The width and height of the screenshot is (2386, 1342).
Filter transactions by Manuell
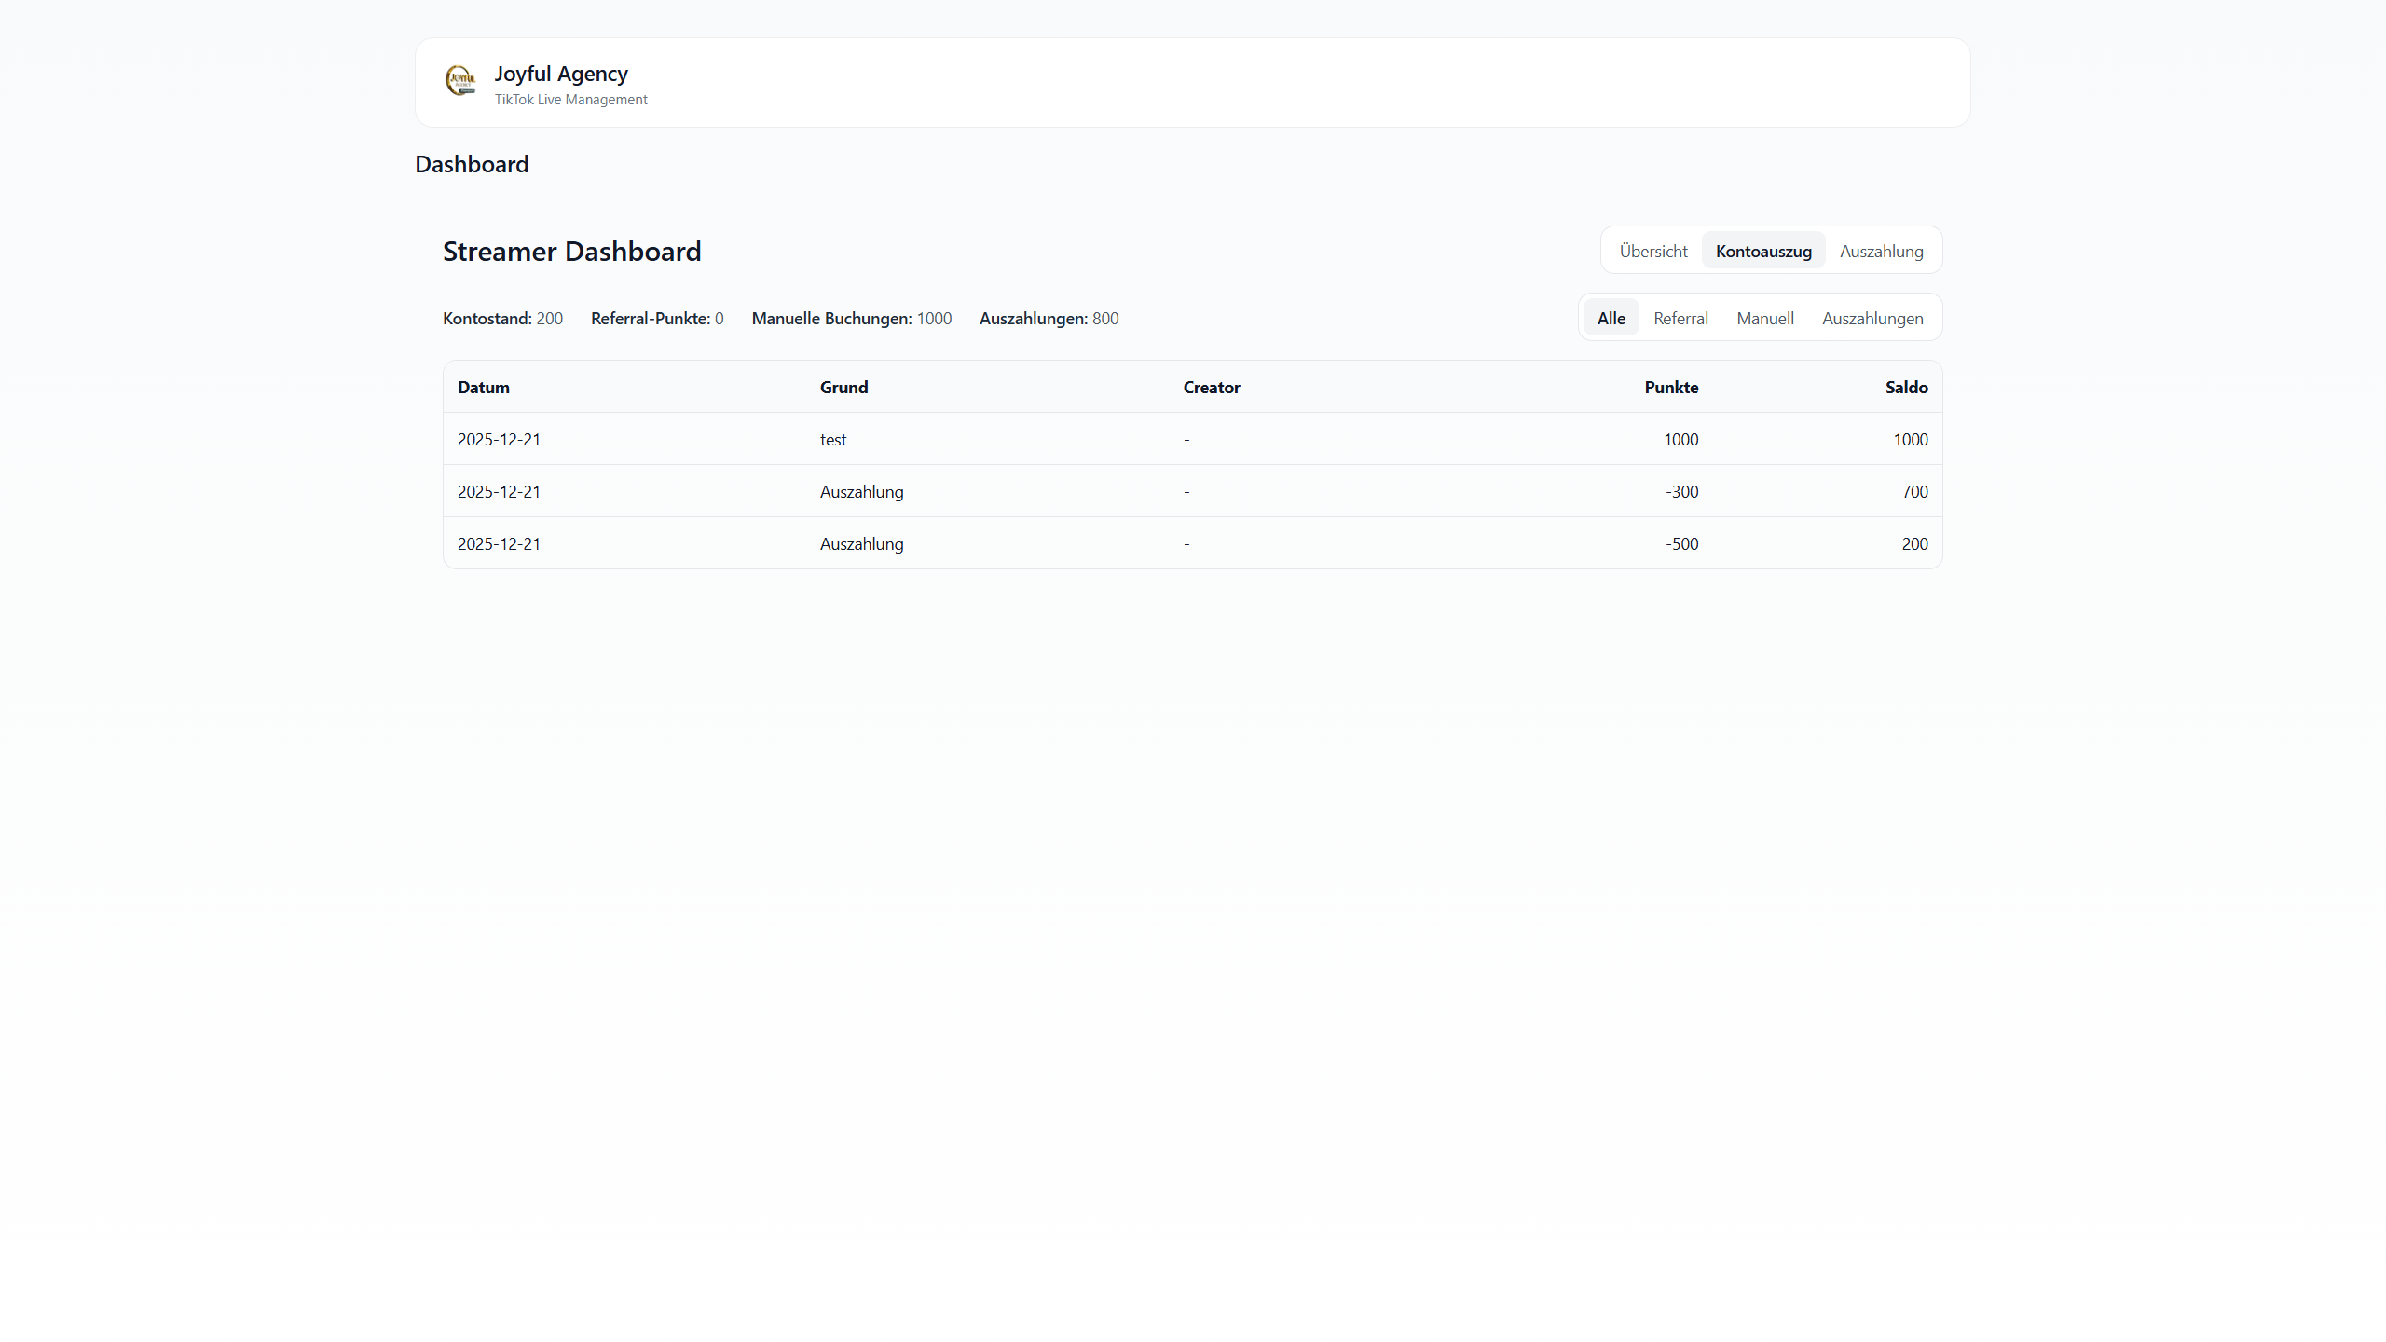tap(1764, 318)
